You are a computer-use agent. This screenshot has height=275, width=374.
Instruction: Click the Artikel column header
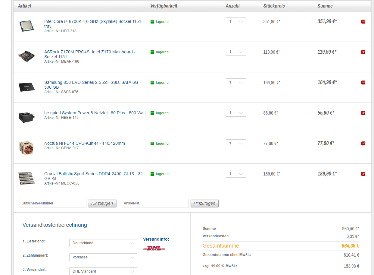[24, 6]
